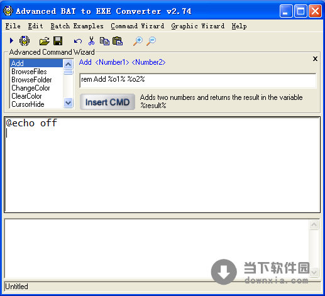Click the @echo off line in editor

tap(31, 123)
